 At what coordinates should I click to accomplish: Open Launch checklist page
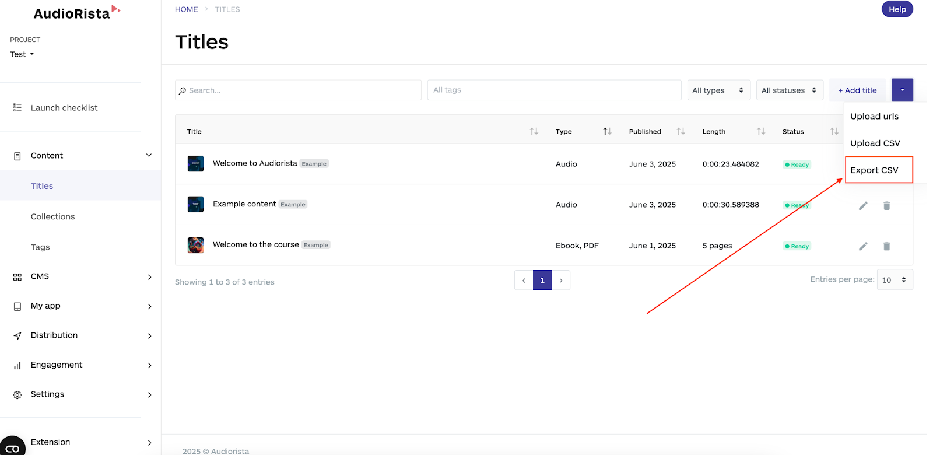pyautogui.click(x=64, y=108)
